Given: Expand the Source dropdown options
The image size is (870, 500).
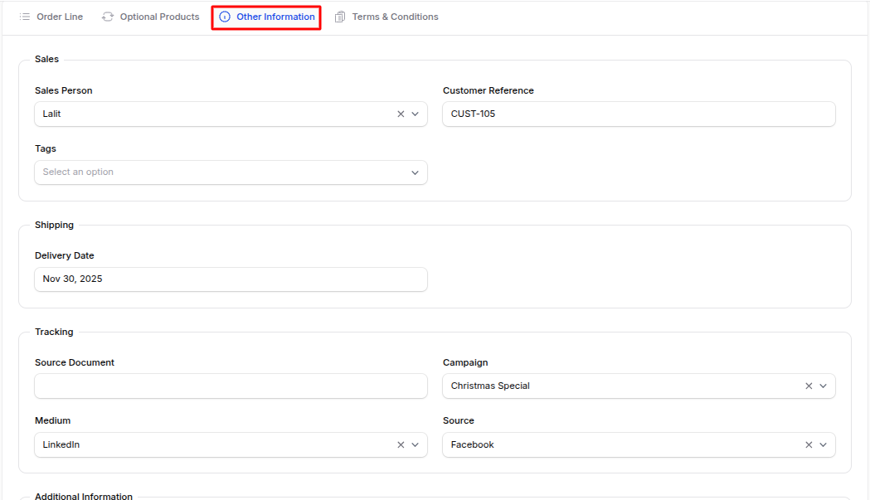Looking at the screenshot, I should point(824,444).
